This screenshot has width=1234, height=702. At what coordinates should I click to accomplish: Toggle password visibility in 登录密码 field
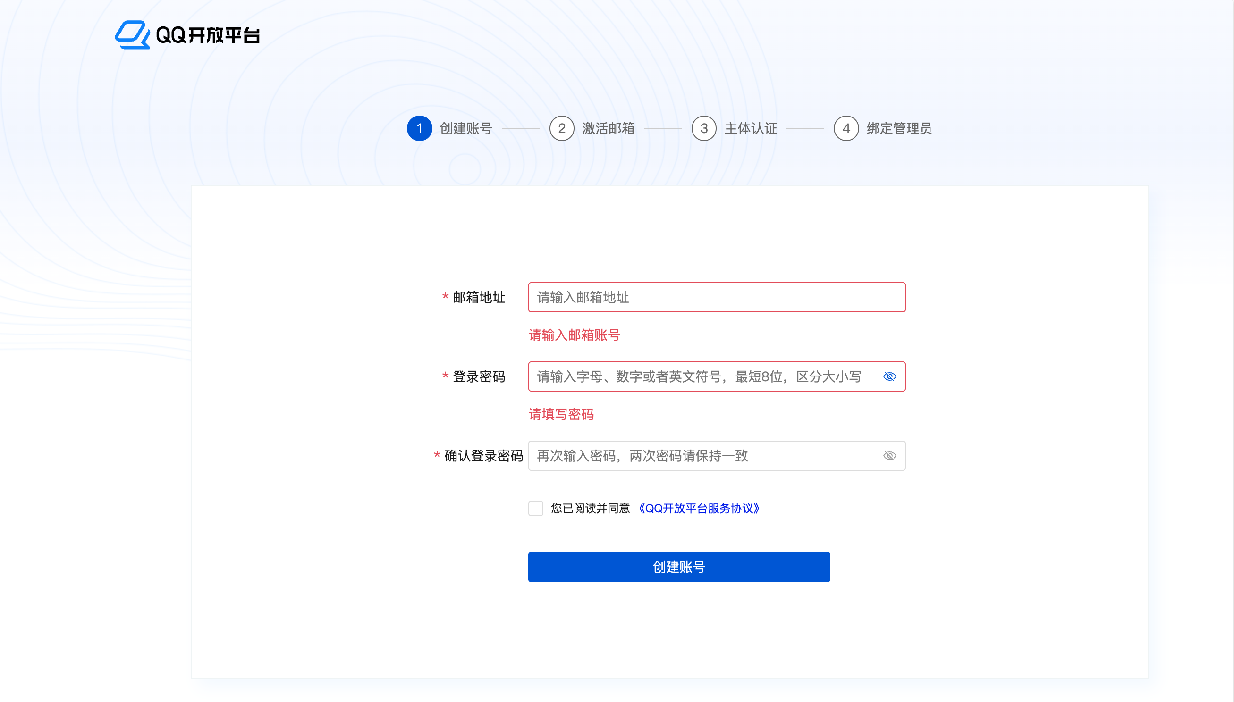tap(889, 376)
